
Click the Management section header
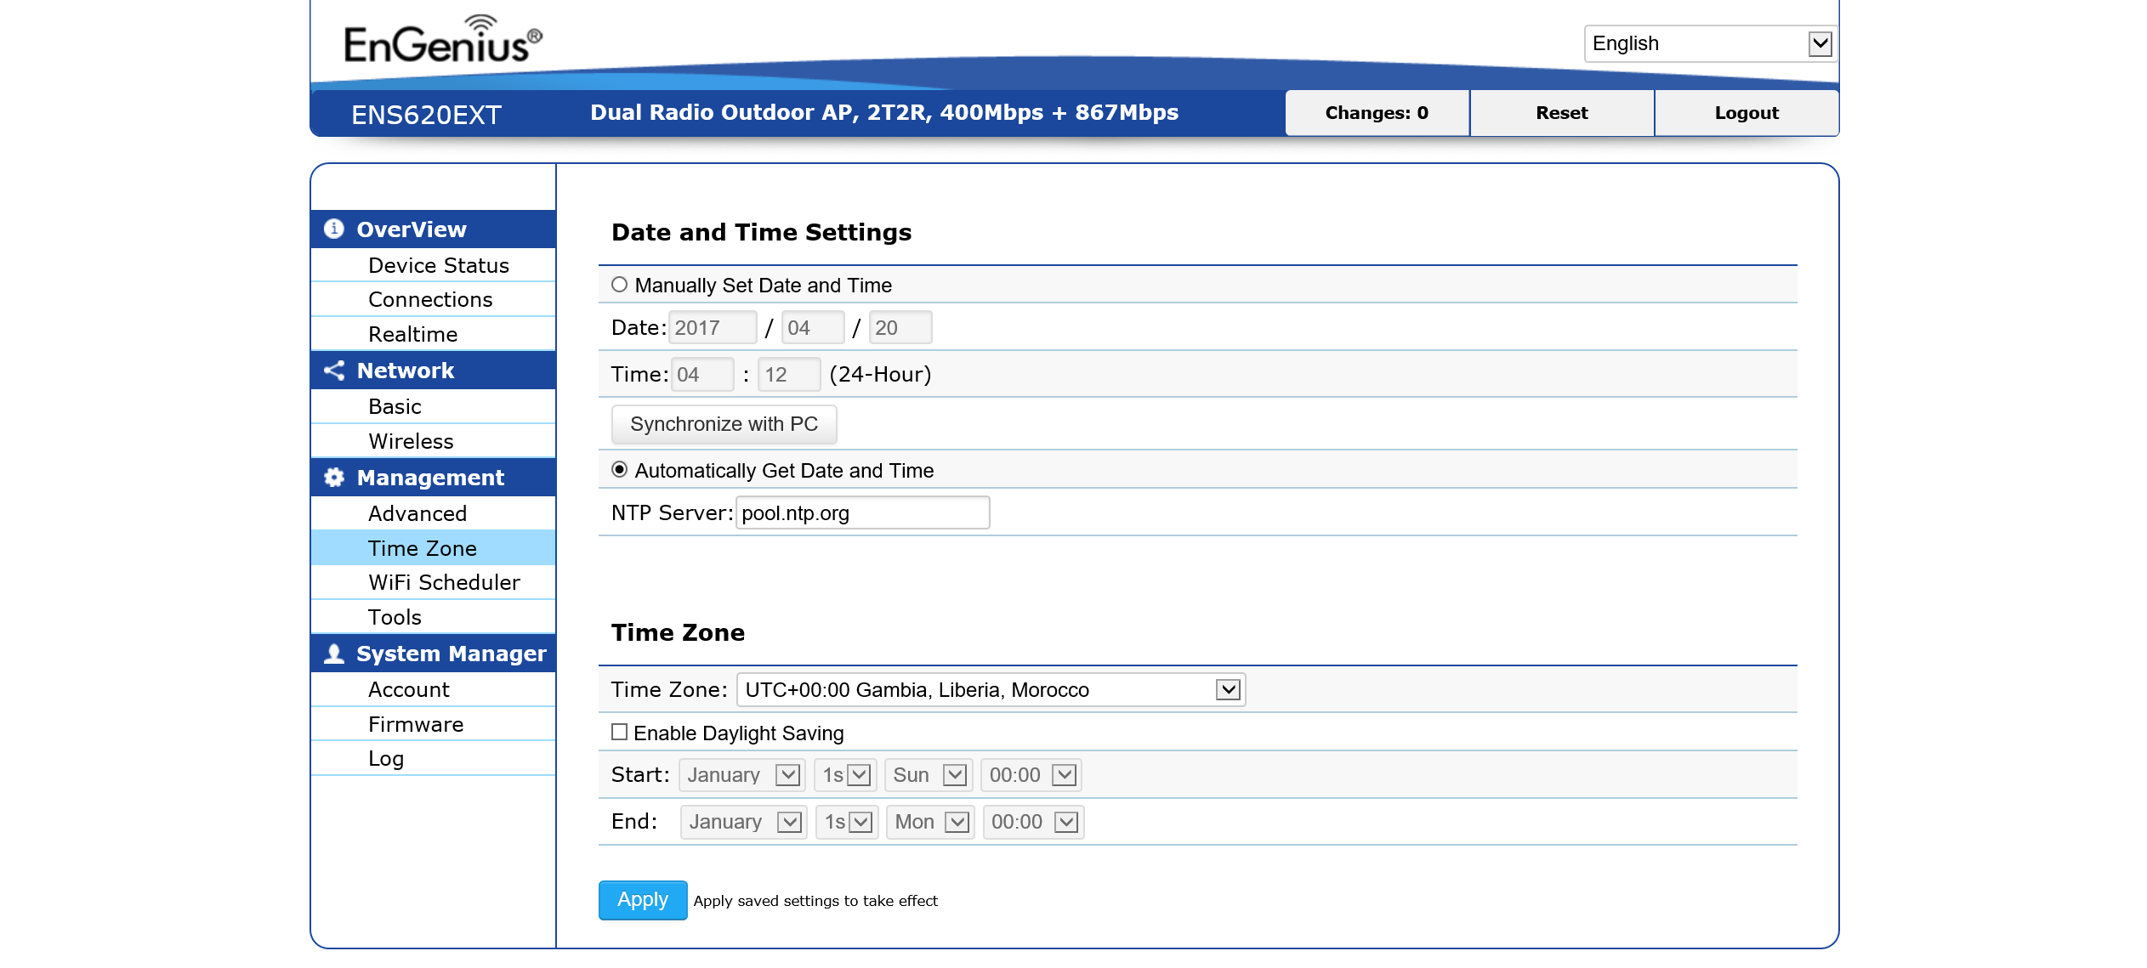(x=434, y=478)
